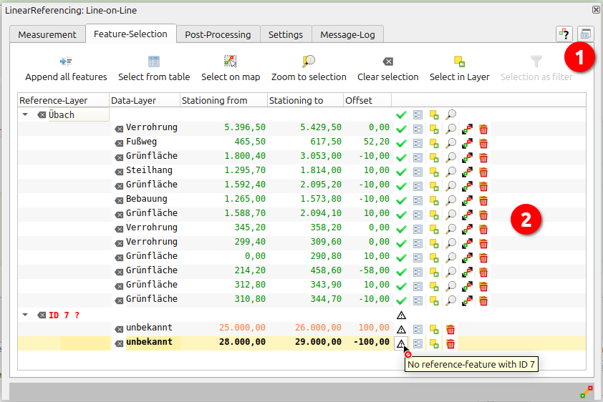Viewport: 603px width, 402px height.
Task: Open the feature form icon in the Bebauung row
Action: [418, 200]
